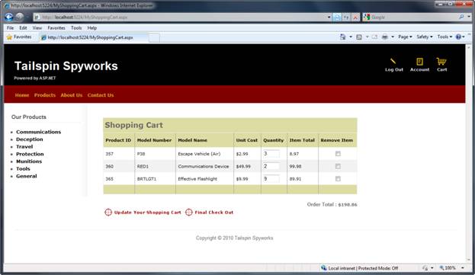Expand the Home icon dropdown arrow
Image resolution: width=475 pixels, height=275 pixels.
coord(351,37)
